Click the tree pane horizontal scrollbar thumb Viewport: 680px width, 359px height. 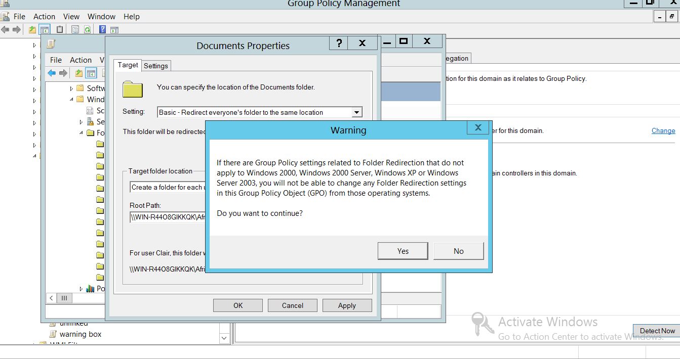(64, 298)
